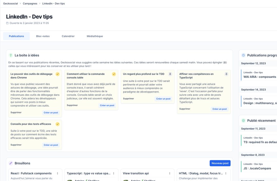Create a post from the TDD deeper look idea

click(163, 99)
